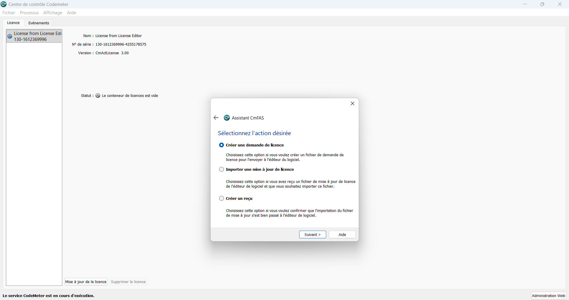Viewport: 569px width, 300px height.
Task: Click the grey status icon next to Statut
Action: click(x=98, y=95)
